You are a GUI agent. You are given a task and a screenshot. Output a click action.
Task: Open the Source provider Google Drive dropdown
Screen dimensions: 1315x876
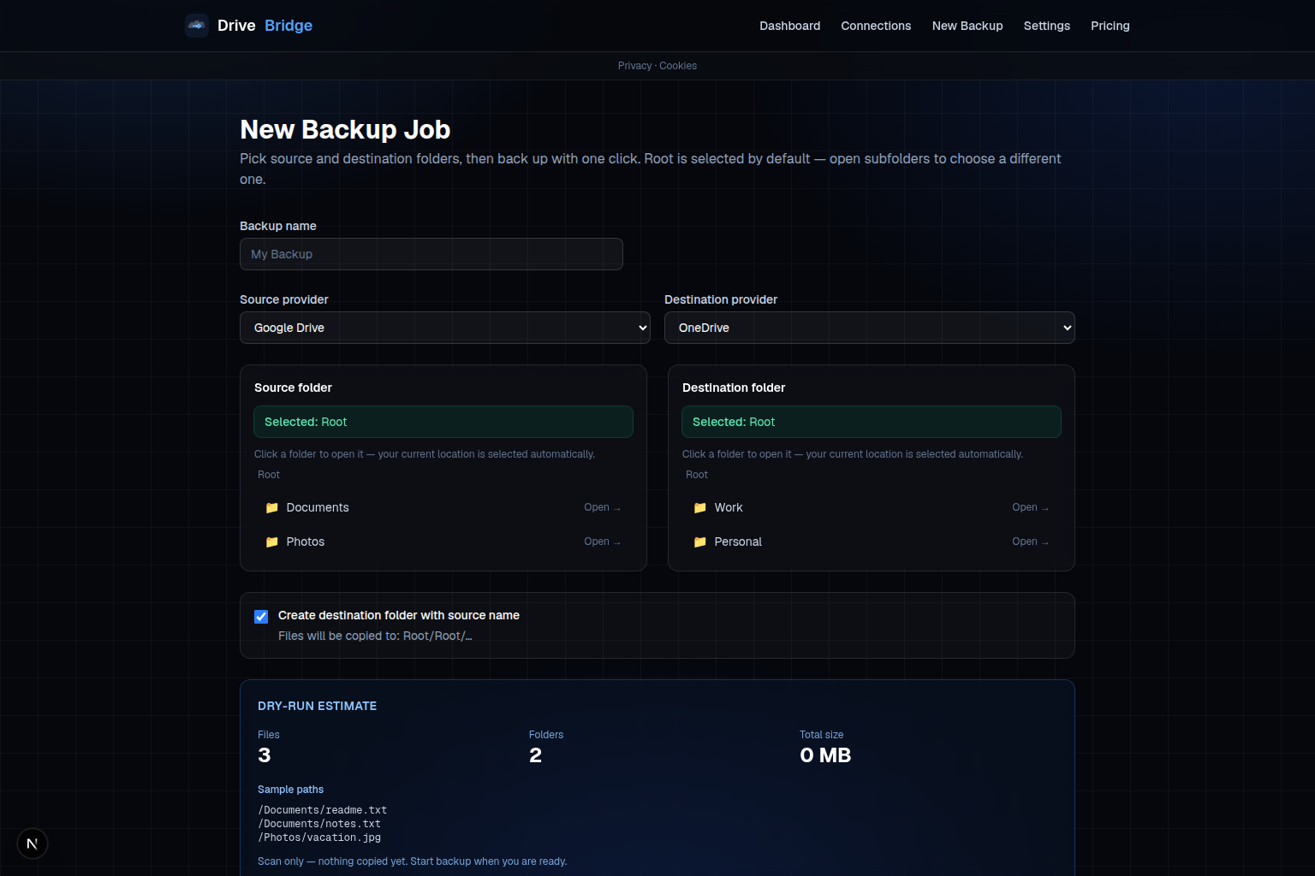tap(445, 328)
